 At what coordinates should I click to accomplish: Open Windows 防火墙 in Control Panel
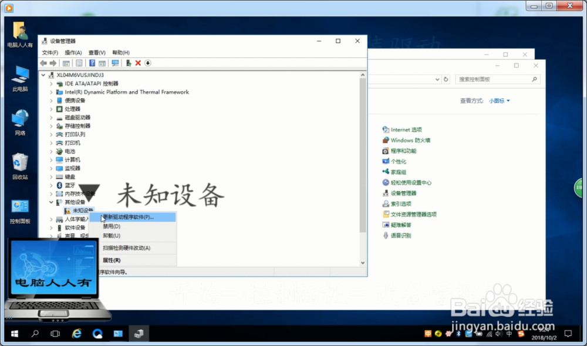410,140
